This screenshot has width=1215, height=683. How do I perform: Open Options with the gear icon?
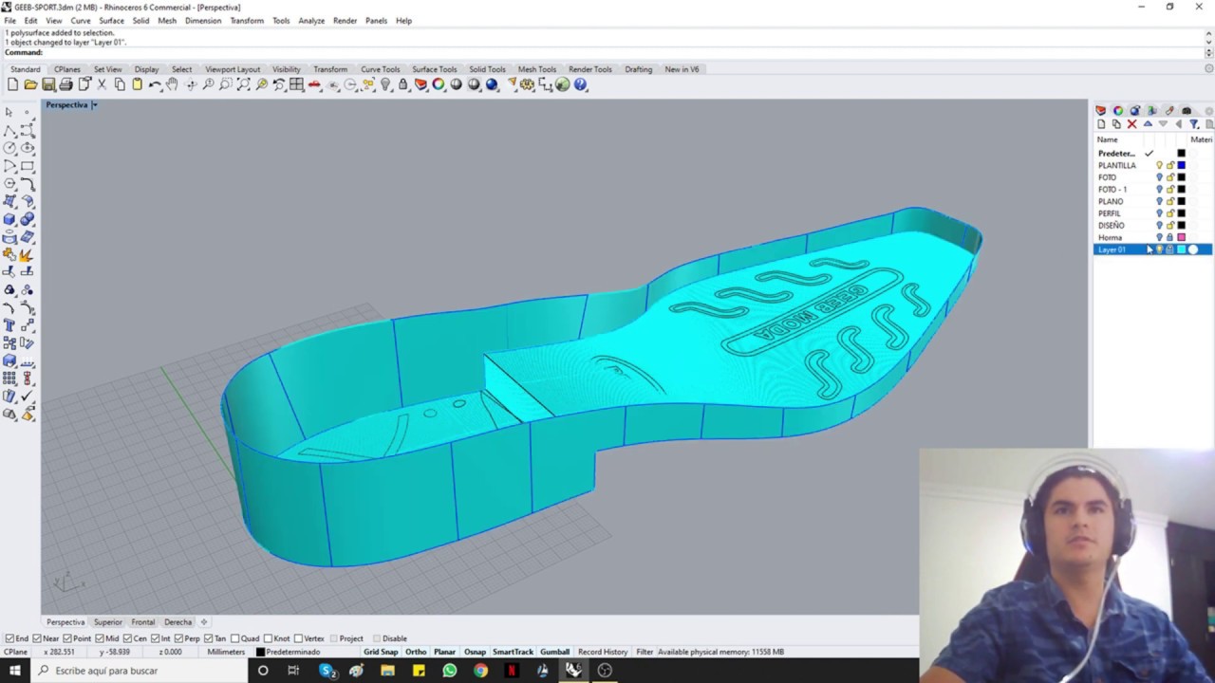point(528,84)
